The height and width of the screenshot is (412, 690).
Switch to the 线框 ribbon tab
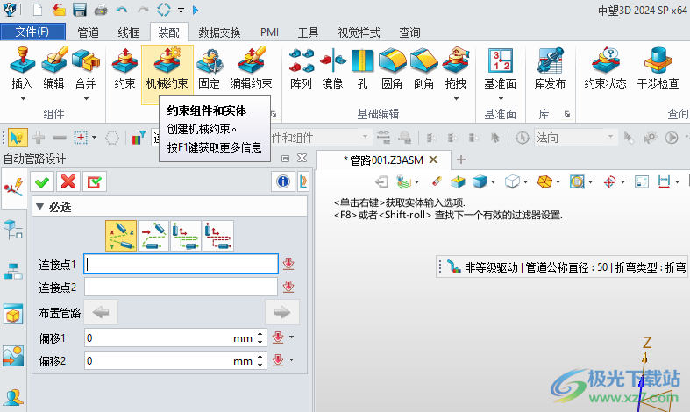point(129,32)
